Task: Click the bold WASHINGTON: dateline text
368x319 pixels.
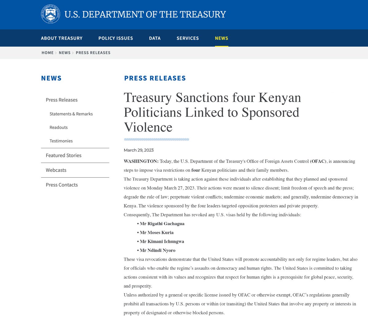Action: coord(141,161)
